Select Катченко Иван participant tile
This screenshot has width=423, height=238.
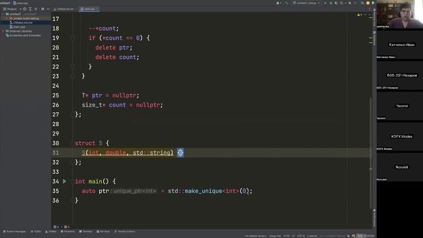tap(399, 44)
